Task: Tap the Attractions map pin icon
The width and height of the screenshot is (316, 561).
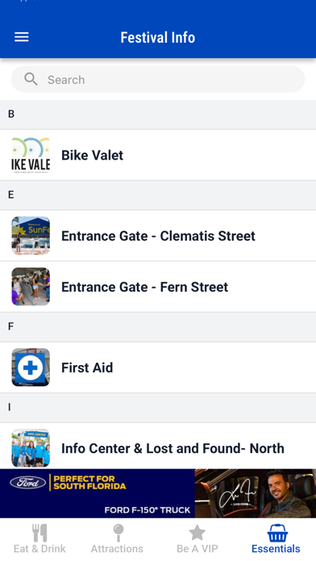Action: pyautogui.click(x=118, y=533)
